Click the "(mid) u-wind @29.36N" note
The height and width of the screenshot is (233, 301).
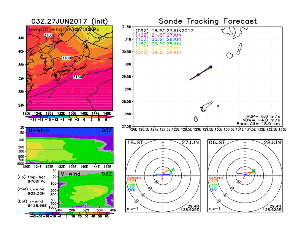pyautogui.click(x=31, y=191)
